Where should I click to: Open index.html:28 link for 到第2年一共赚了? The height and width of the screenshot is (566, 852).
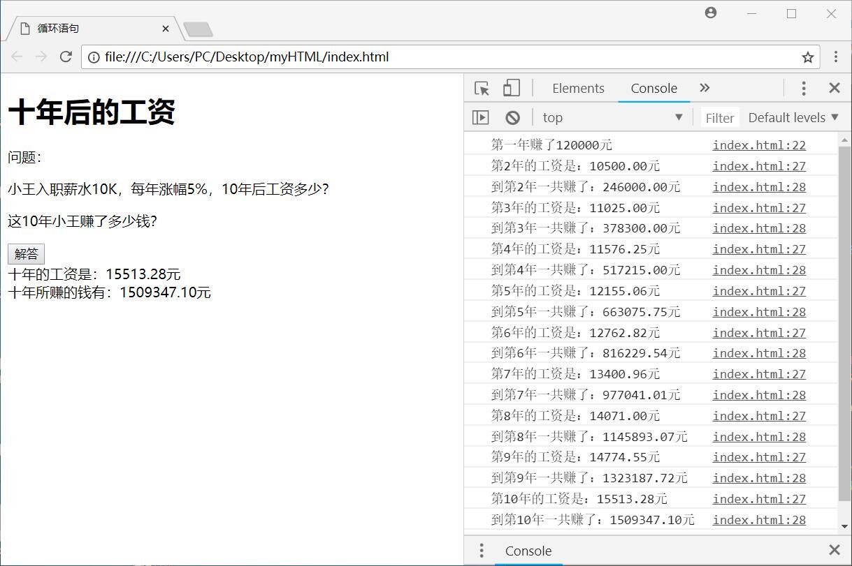[759, 187]
